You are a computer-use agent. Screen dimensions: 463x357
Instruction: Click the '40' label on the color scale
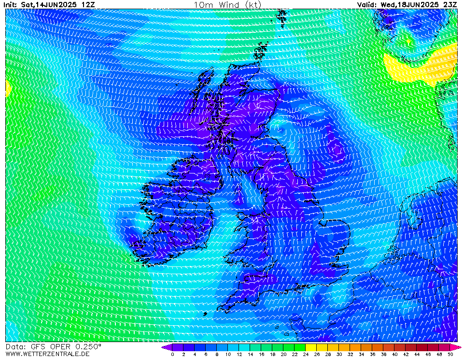click(x=394, y=354)
